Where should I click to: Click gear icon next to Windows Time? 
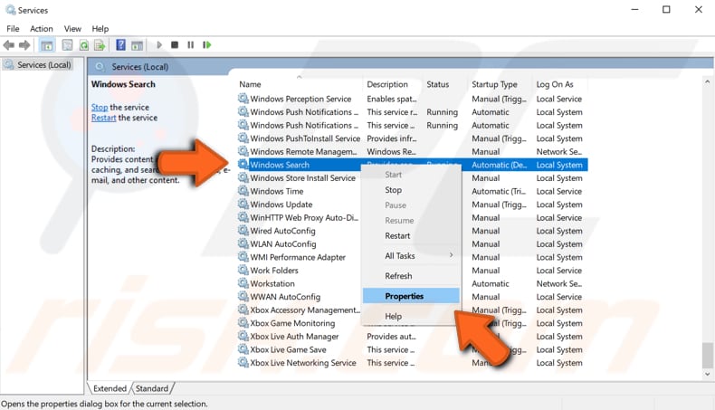[243, 191]
